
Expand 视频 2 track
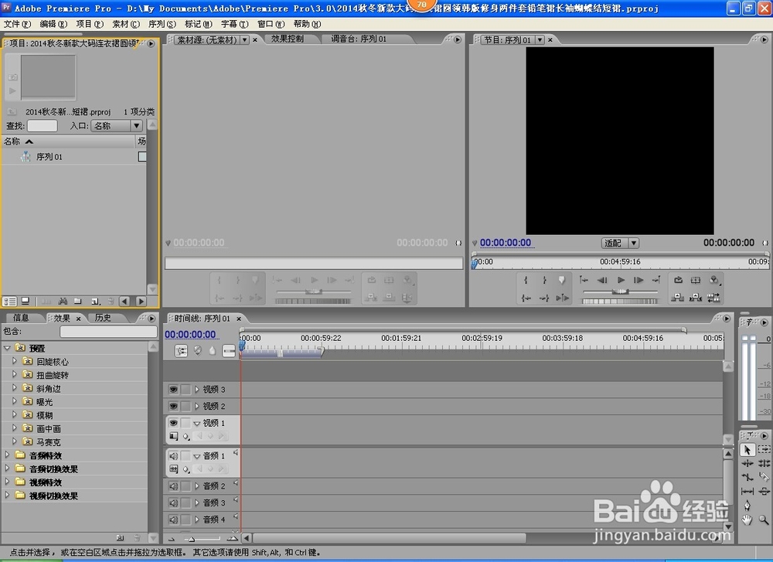[196, 406]
